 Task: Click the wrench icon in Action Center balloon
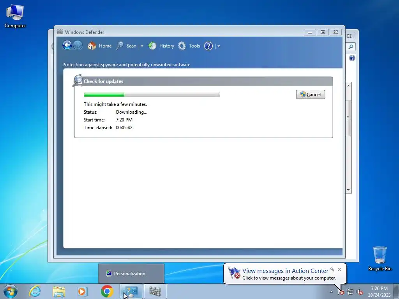pyautogui.click(x=332, y=269)
